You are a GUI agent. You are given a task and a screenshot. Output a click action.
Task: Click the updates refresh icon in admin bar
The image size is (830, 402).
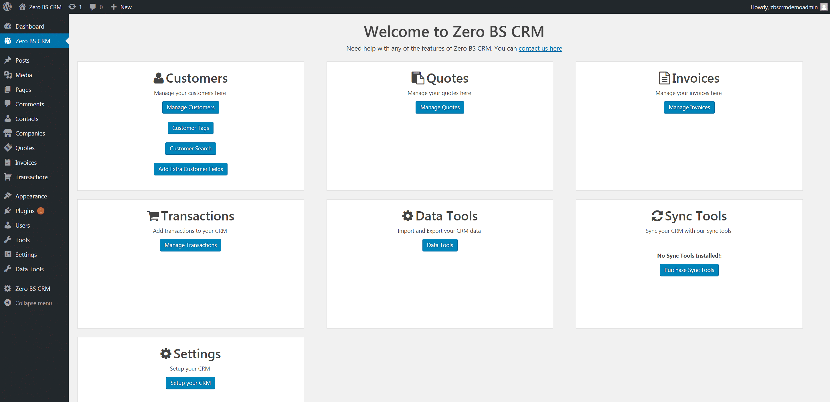click(72, 7)
